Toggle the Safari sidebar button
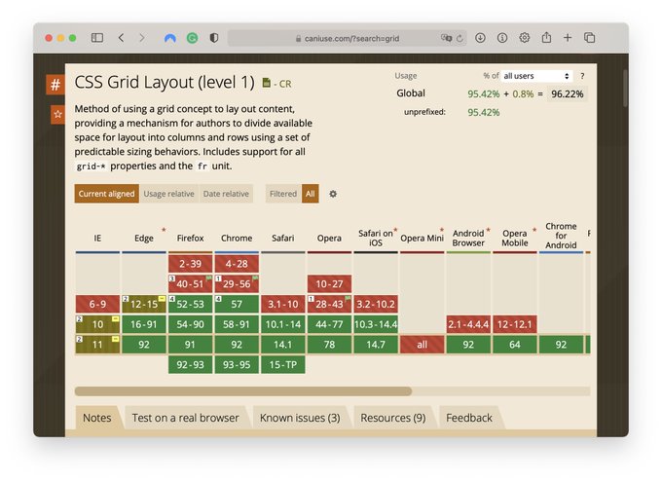The width and height of the screenshot is (662, 481). pos(97,38)
